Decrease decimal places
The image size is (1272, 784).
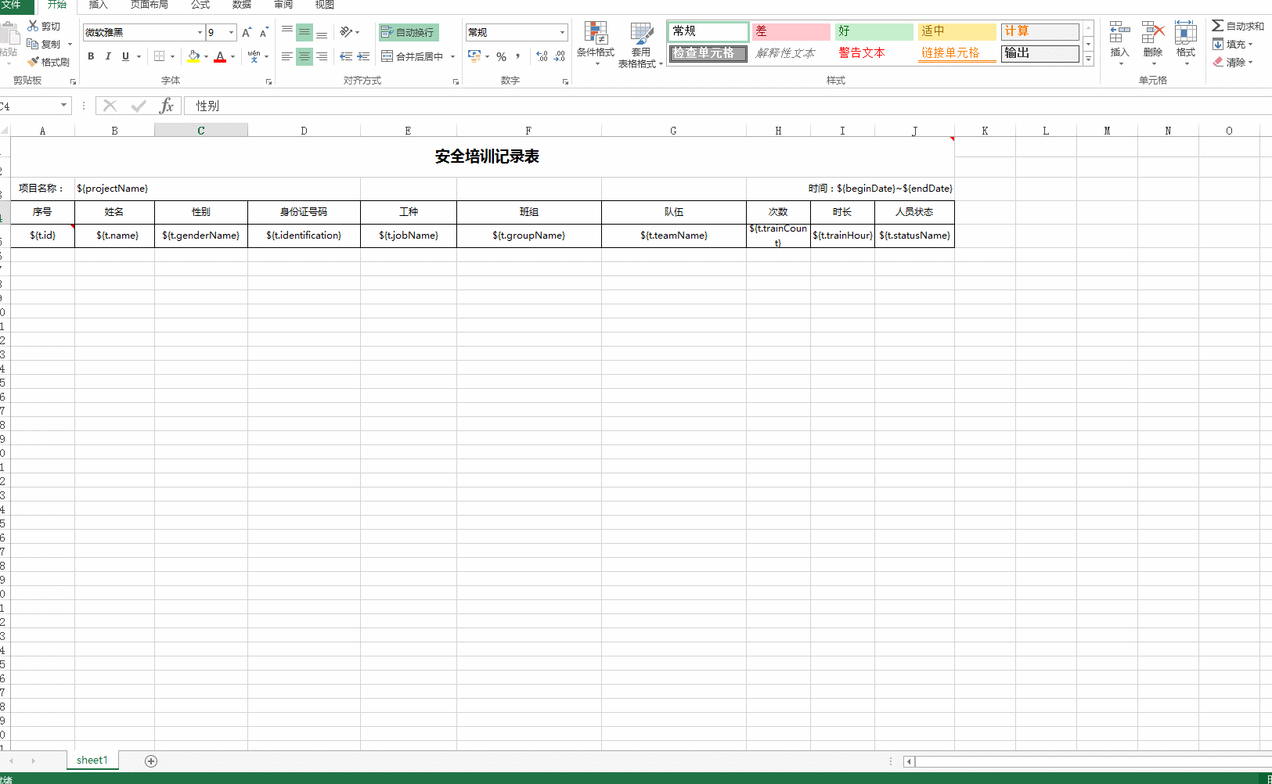(559, 56)
